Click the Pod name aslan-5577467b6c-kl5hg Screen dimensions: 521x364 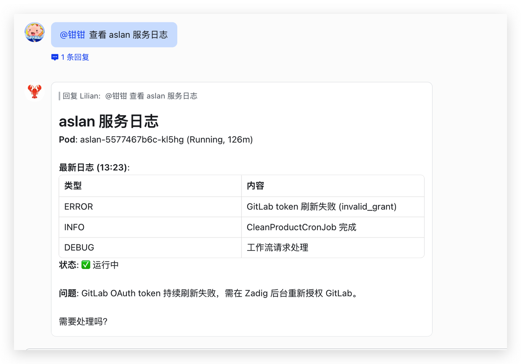(x=132, y=140)
